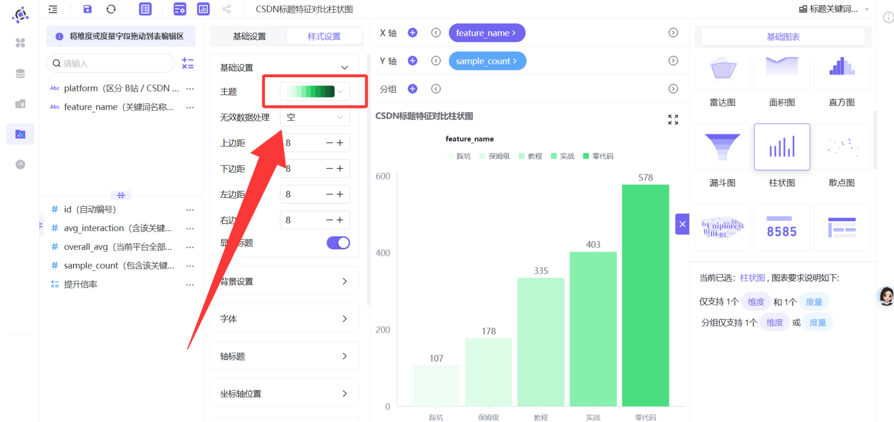Open the chart settings icon in toolbar
This screenshot has height=422, width=894.
click(x=180, y=9)
